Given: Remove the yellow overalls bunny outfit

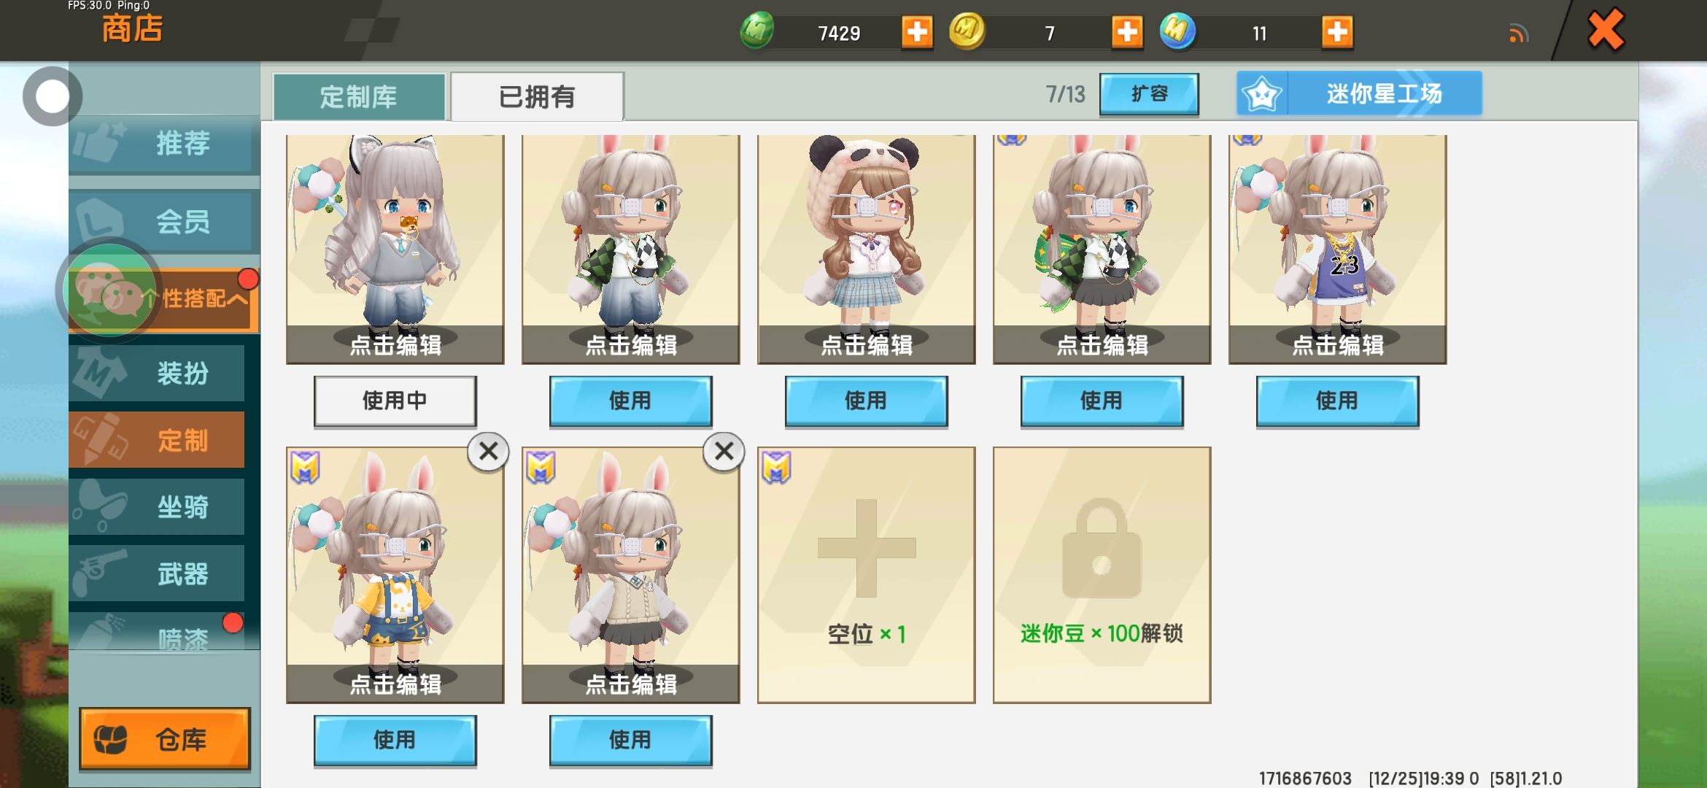Looking at the screenshot, I should 488,452.
